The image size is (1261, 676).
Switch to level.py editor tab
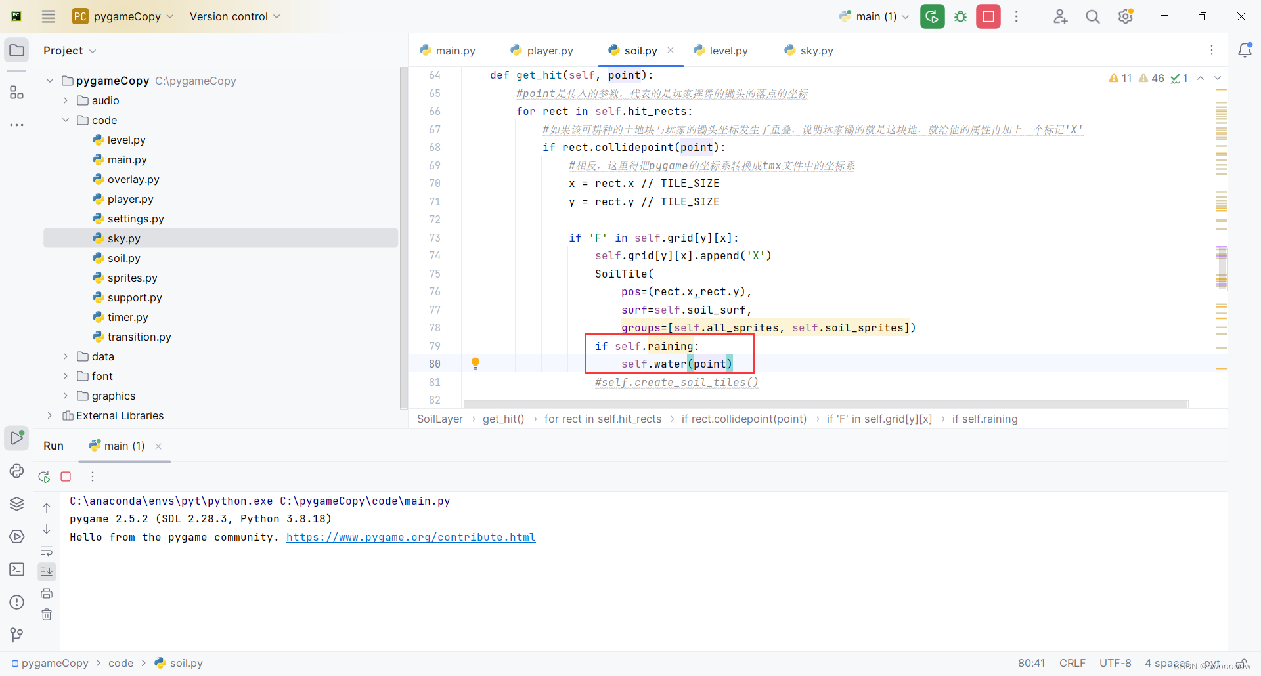pyautogui.click(x=720, y=51)
